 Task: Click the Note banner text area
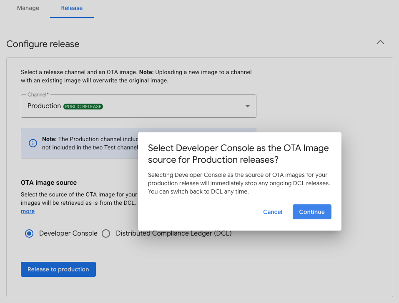tap(104, 143)
